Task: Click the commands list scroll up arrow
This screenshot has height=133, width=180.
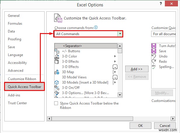Action: [120, 46]
